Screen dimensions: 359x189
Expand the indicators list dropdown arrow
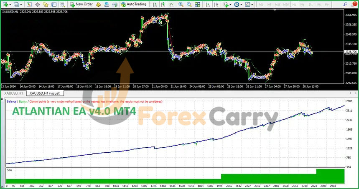230,4
